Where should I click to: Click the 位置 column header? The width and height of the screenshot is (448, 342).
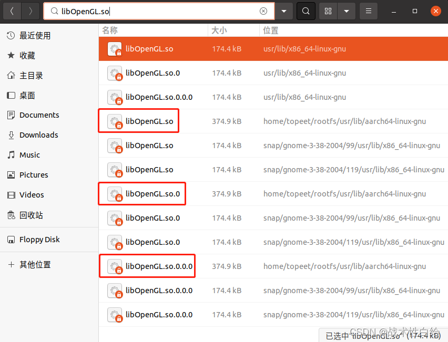pyautogui.click(x=270, y=30)
